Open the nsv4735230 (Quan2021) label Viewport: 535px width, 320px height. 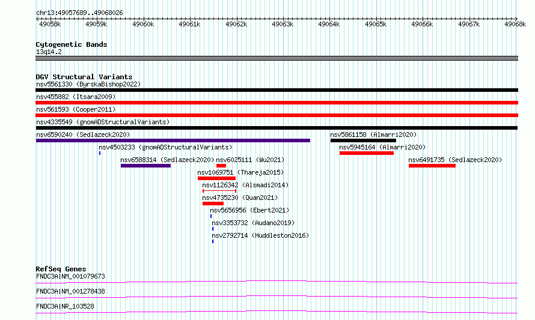click(240, 198)
